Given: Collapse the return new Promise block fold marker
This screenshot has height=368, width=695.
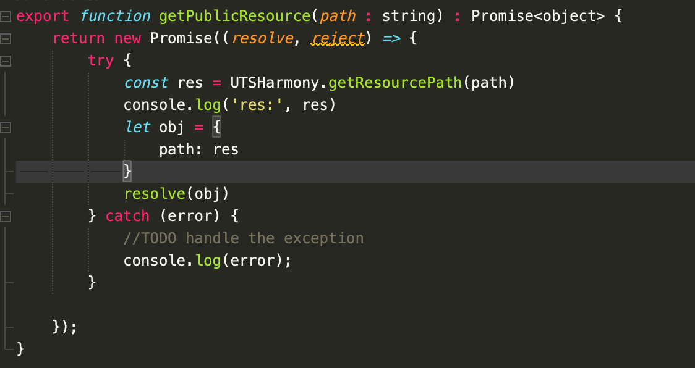Looking at the screenshot, I should pyautogui.click(x=6, y=39).
